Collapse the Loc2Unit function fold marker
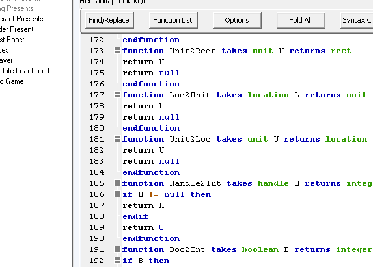The image size is (373, 267). (x=117, y=94)
